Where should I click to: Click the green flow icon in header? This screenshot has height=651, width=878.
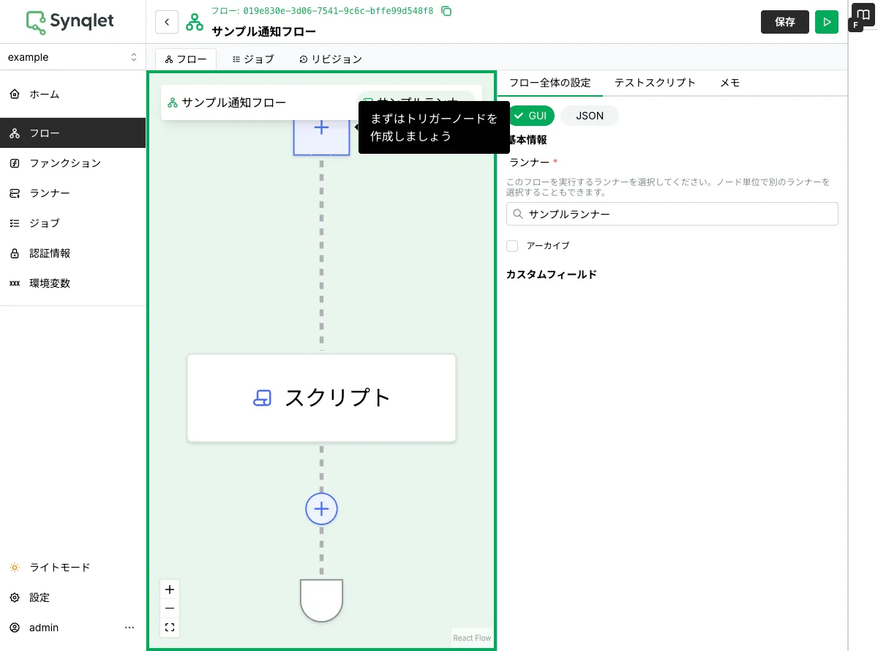click(195, 22)
